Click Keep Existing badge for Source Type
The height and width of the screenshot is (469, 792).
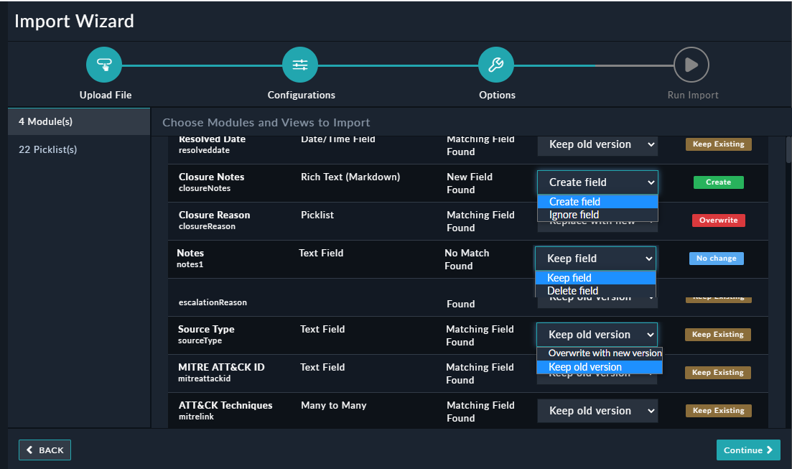click(718, 334)
